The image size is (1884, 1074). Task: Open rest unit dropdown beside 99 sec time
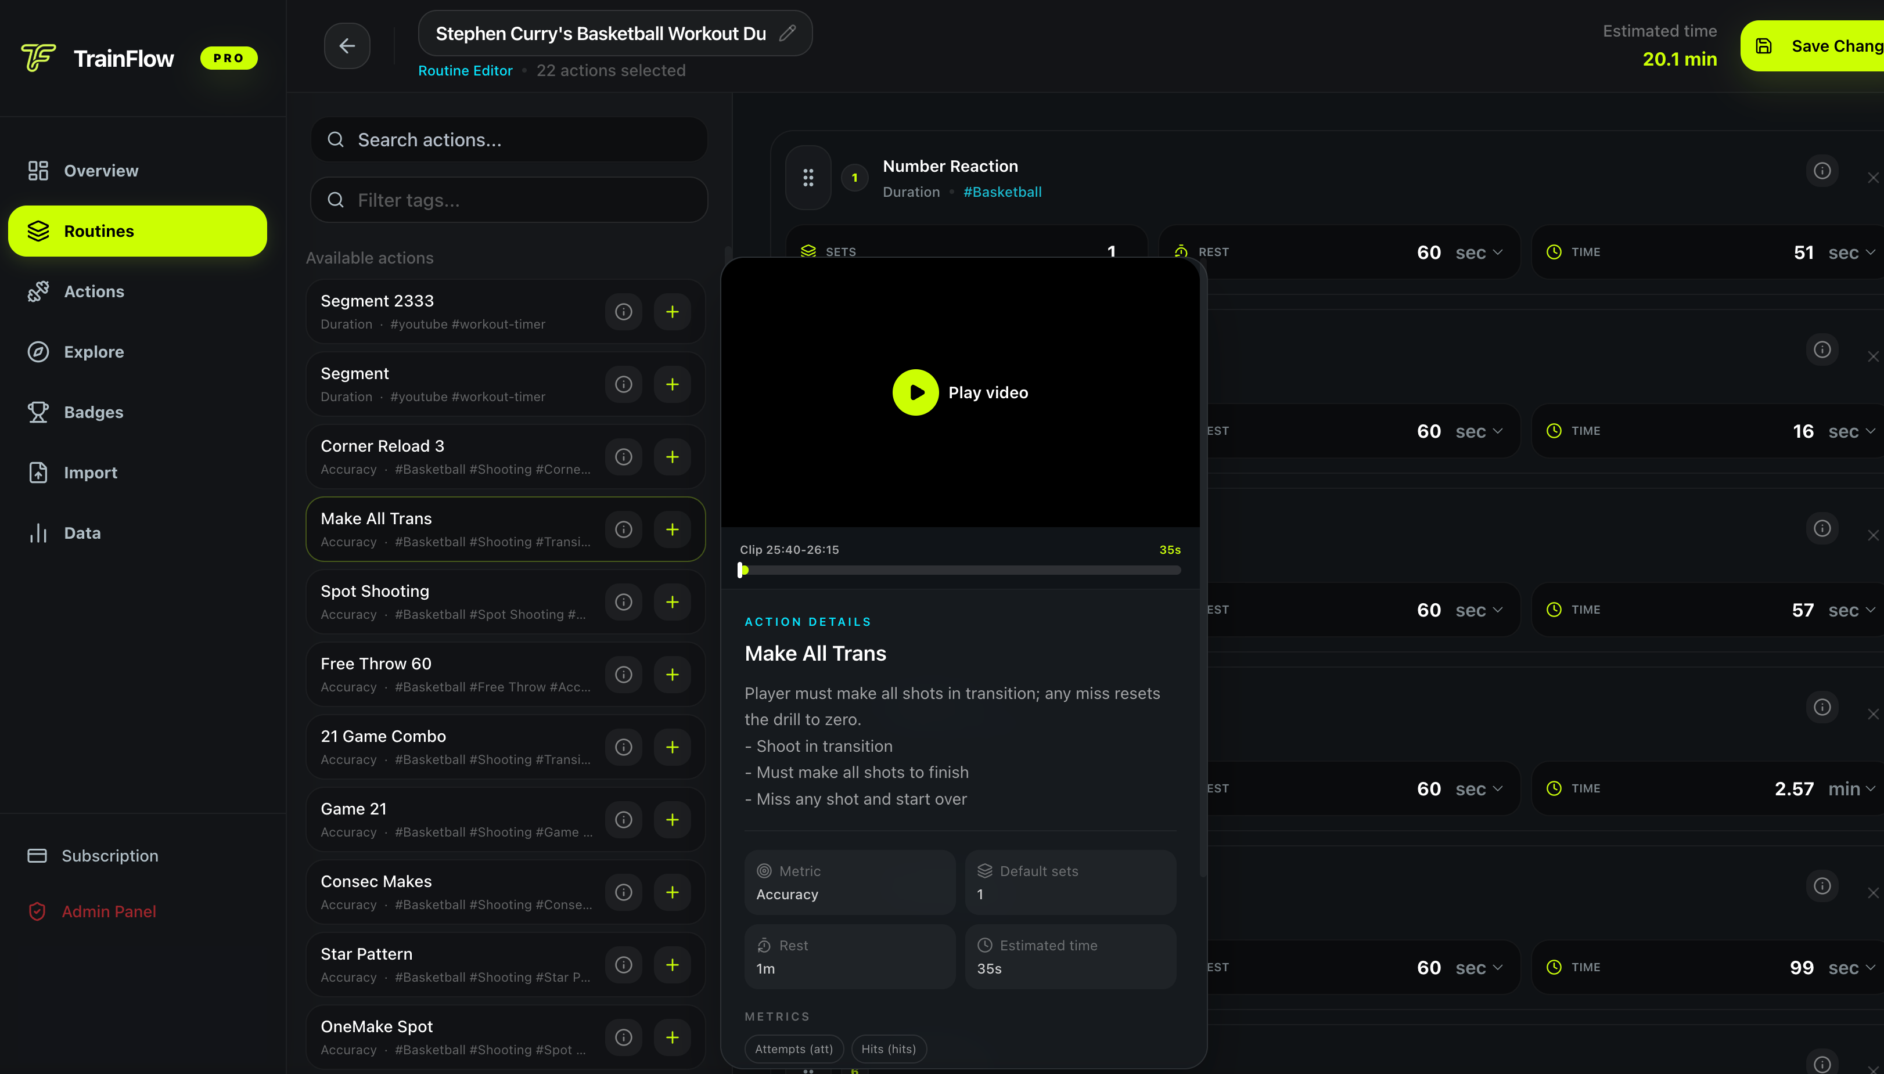pyautogui.click(x=1479, y=968)
